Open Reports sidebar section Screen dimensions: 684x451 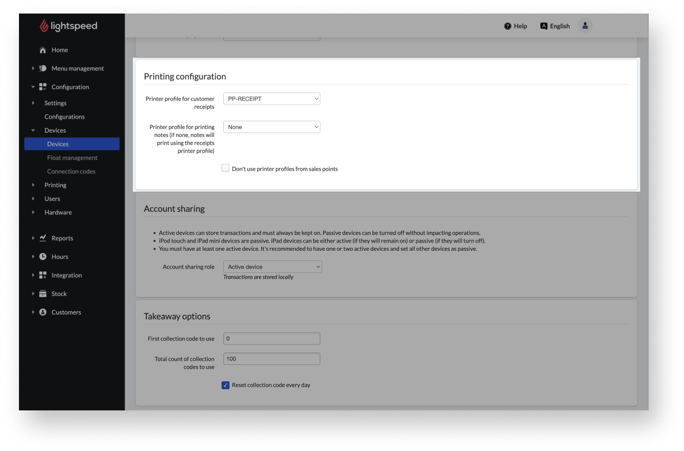(x=62, y=238)
